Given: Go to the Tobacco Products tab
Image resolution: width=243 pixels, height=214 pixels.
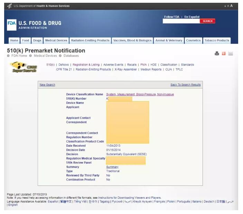Looking at the screenshot, I should [x=217, y=40].
